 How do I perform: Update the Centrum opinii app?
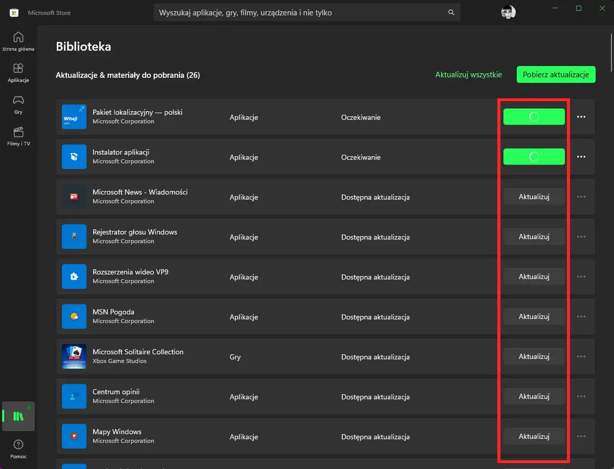(534, 396)
